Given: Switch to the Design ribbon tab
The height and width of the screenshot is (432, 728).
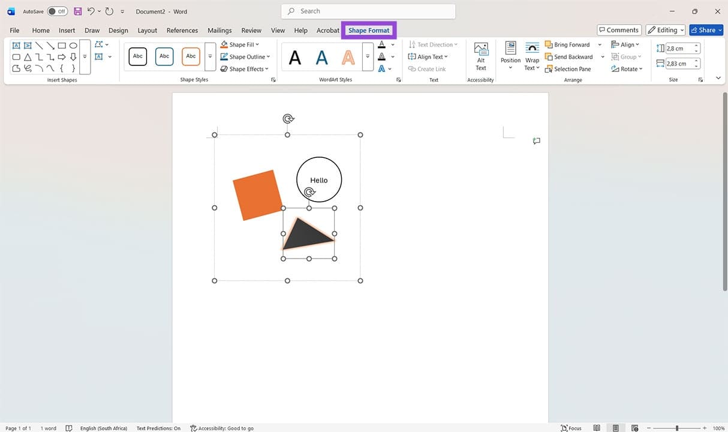Looking at the screenshot, I should click(118, 30).
